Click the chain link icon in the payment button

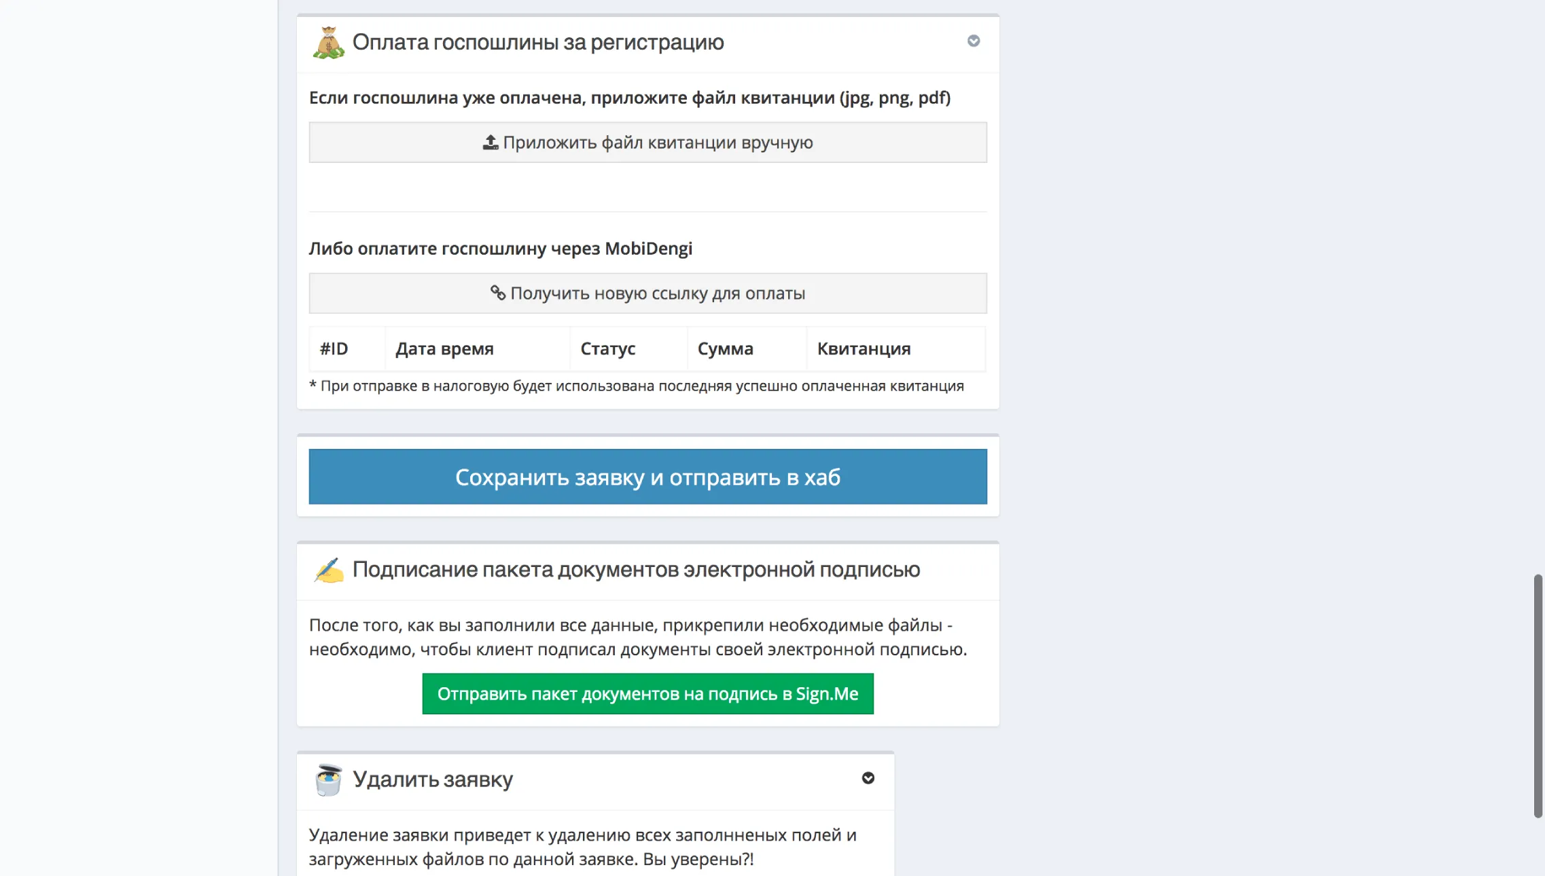coord(498,293)
